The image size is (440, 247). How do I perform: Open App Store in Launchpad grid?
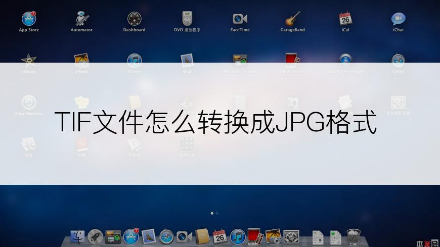pyautogui.click(x=29, y=19)
